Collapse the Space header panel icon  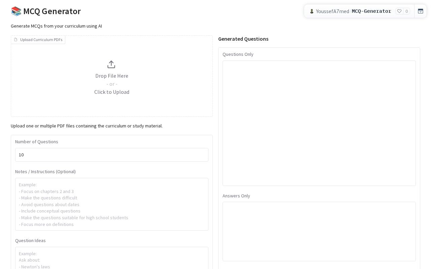pos(421,11)
